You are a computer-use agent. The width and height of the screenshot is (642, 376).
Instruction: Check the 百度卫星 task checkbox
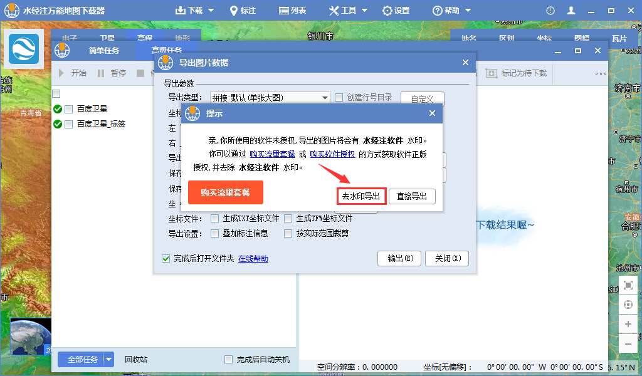tap(69, 109)
